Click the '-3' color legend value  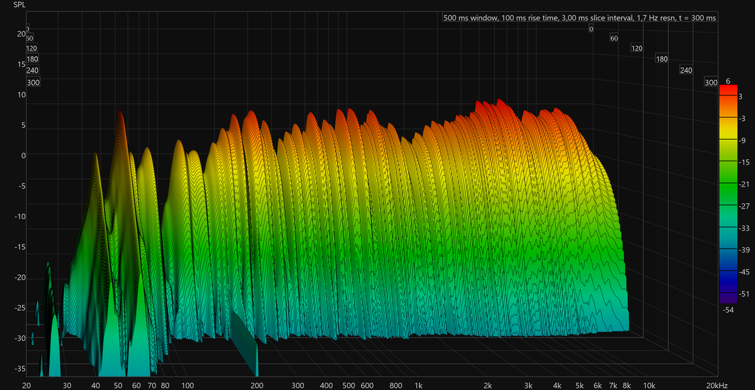tap(742, 119)
